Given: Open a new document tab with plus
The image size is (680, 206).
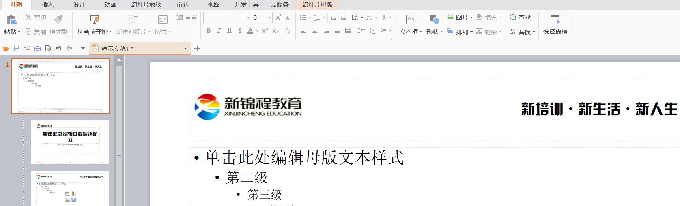Looking at the screenshot, I should click(197, 49).
